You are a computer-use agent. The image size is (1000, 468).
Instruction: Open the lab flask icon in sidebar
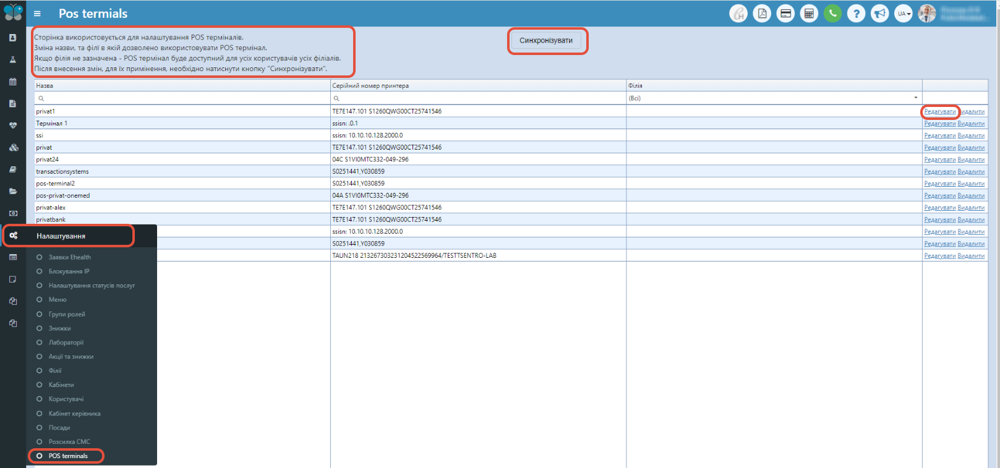12,60
